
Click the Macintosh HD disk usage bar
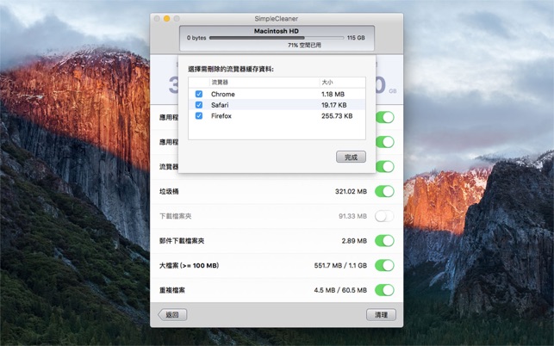(x=277, y=37)
